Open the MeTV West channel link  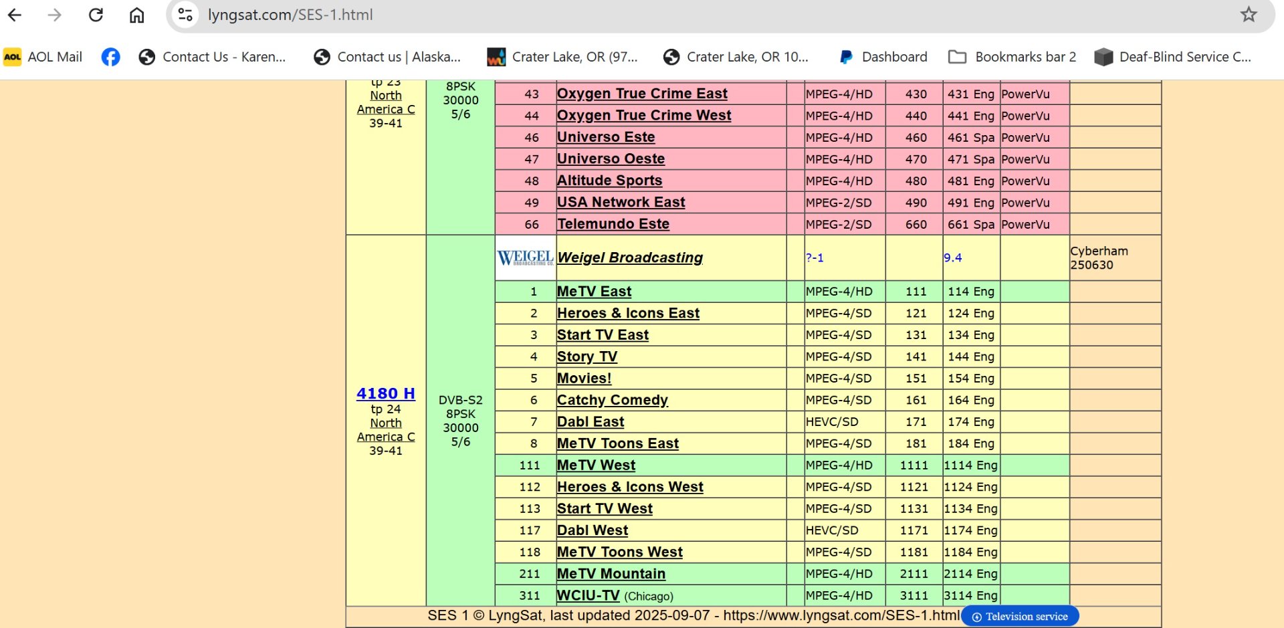(x=596, y=465)
